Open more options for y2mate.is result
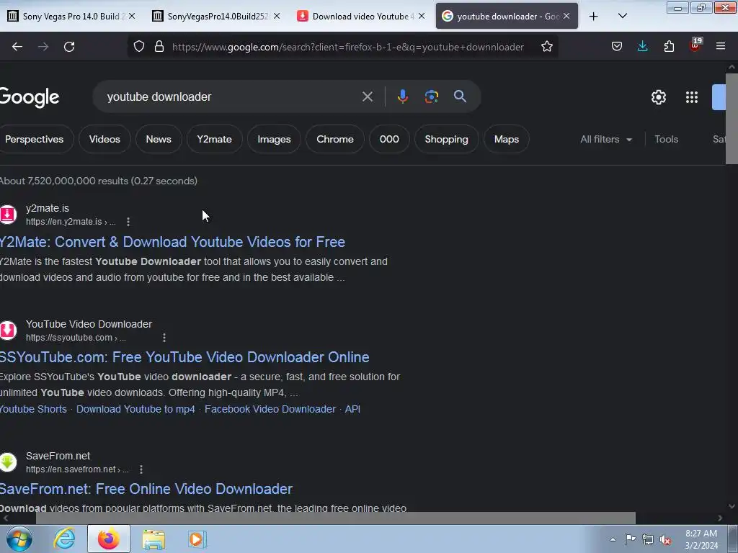Viewport: 738px width, 553px height. point(128,222)
